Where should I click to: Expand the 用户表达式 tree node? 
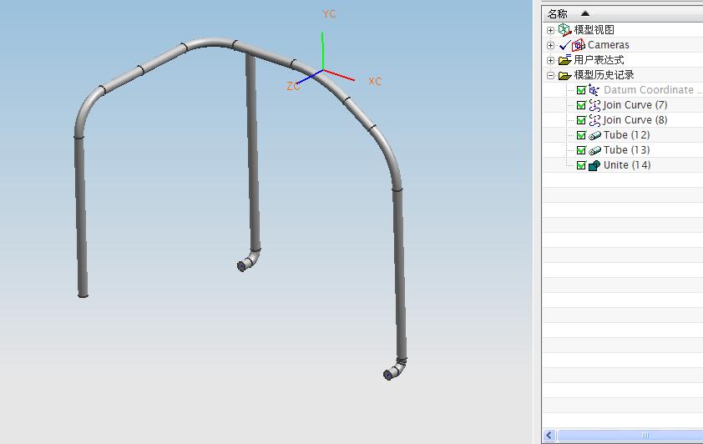coord(550,60)
